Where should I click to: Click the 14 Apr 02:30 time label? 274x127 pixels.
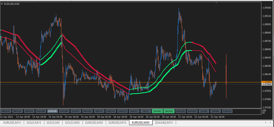(x=56, y=117)
